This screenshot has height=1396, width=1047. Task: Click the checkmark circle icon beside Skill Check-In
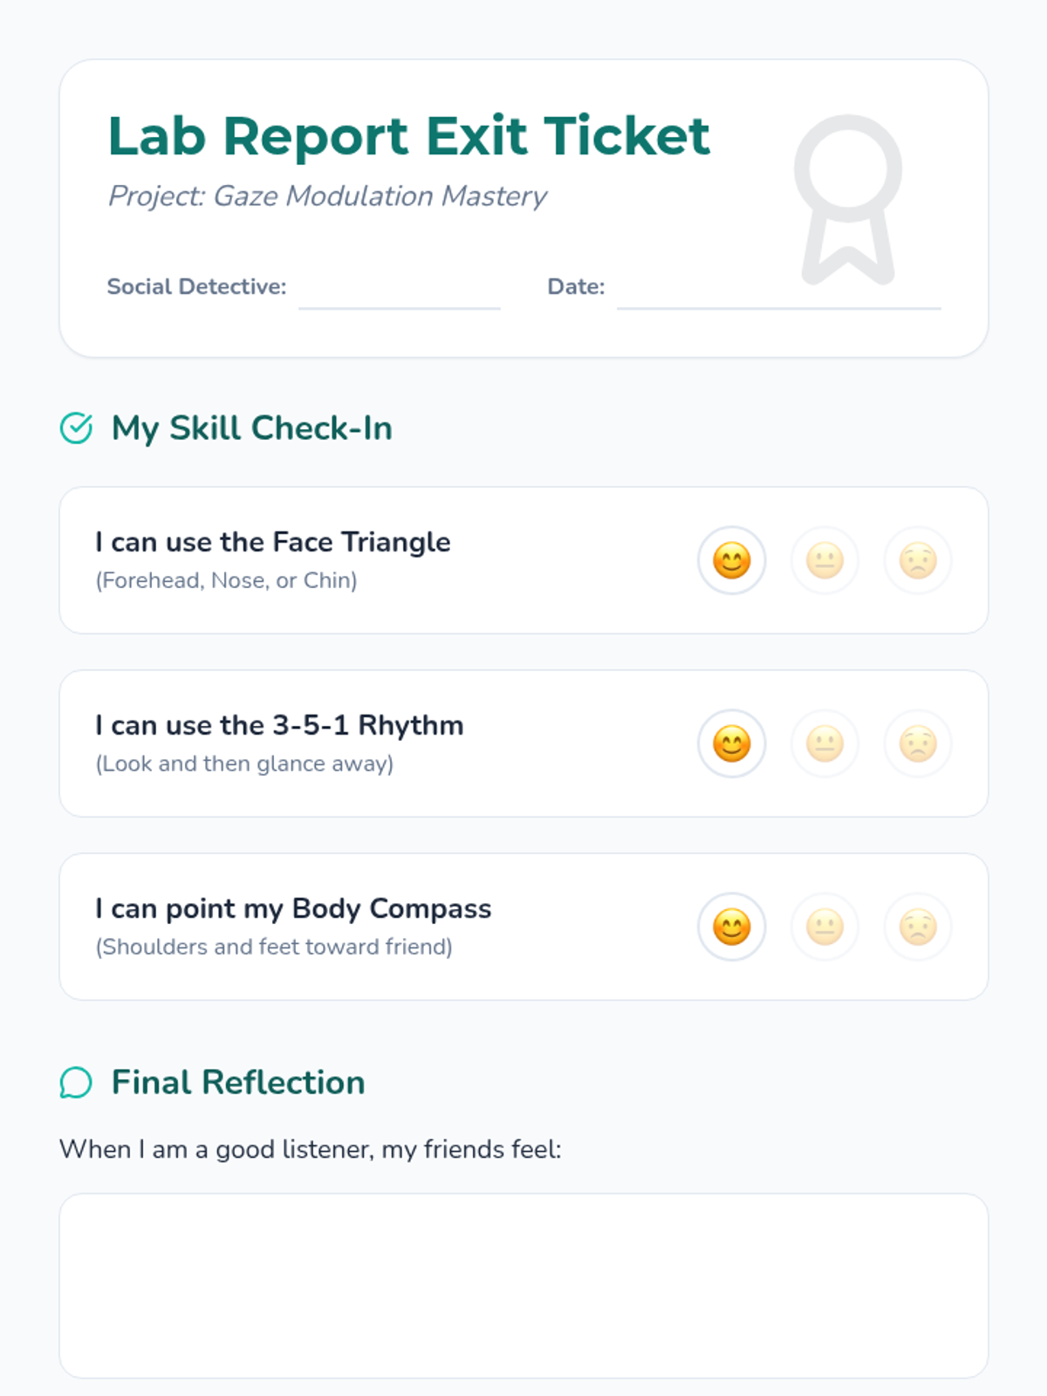coord(76,428)
